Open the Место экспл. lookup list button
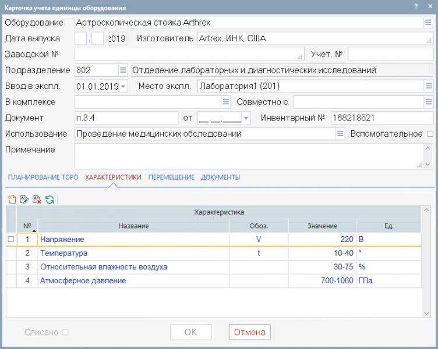 point(429,86)
